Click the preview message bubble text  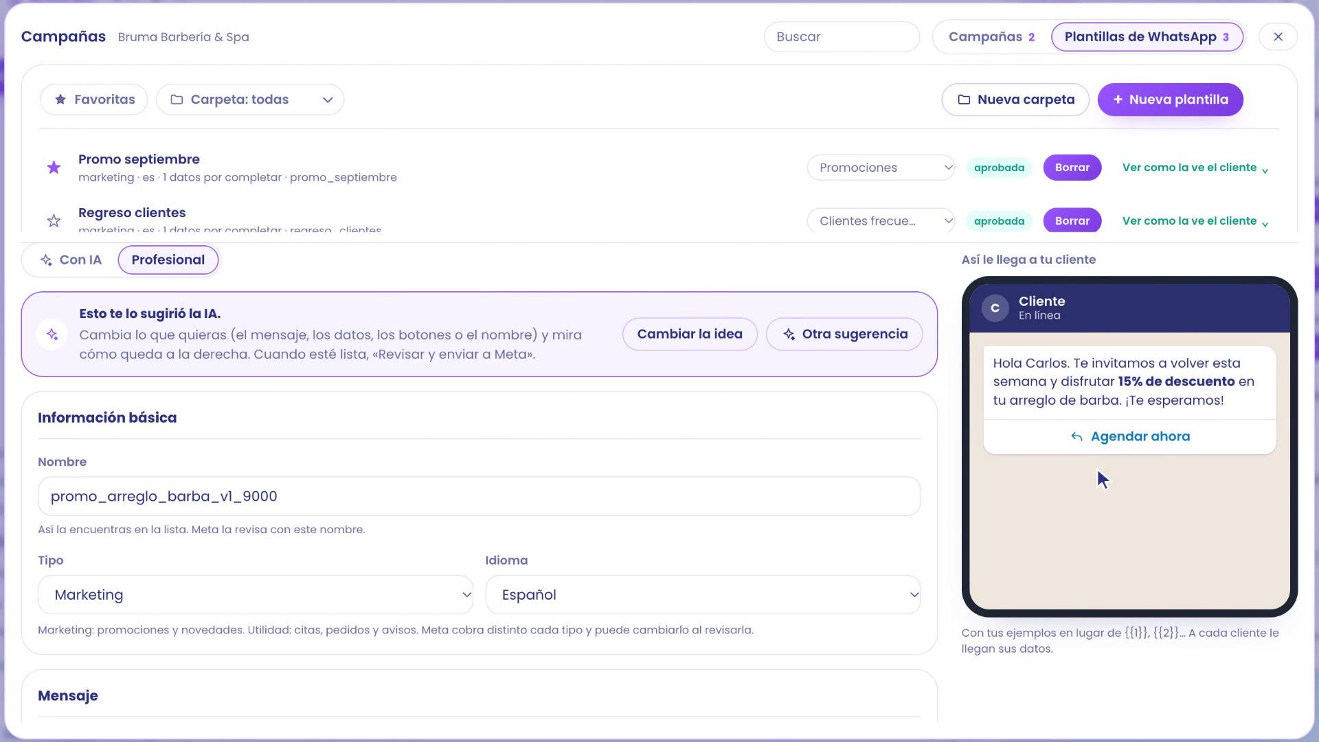1123,382
